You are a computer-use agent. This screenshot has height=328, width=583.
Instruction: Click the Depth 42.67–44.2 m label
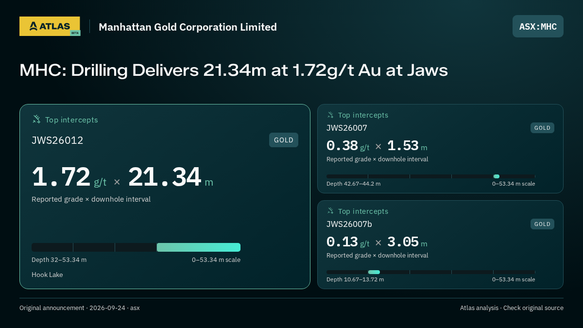point(353,184)
